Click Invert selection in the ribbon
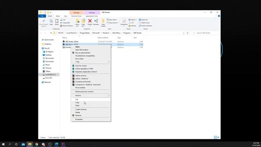The image size is (261, 147). 146,26
